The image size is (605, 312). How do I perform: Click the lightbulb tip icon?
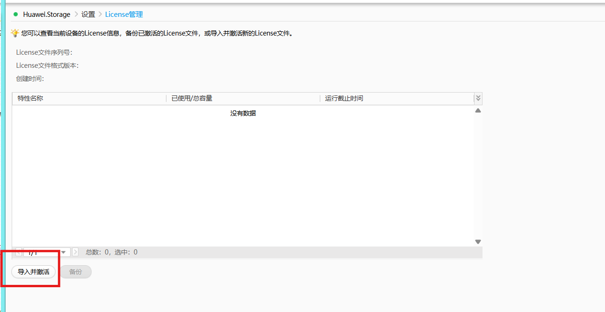[x=14, y=33]
